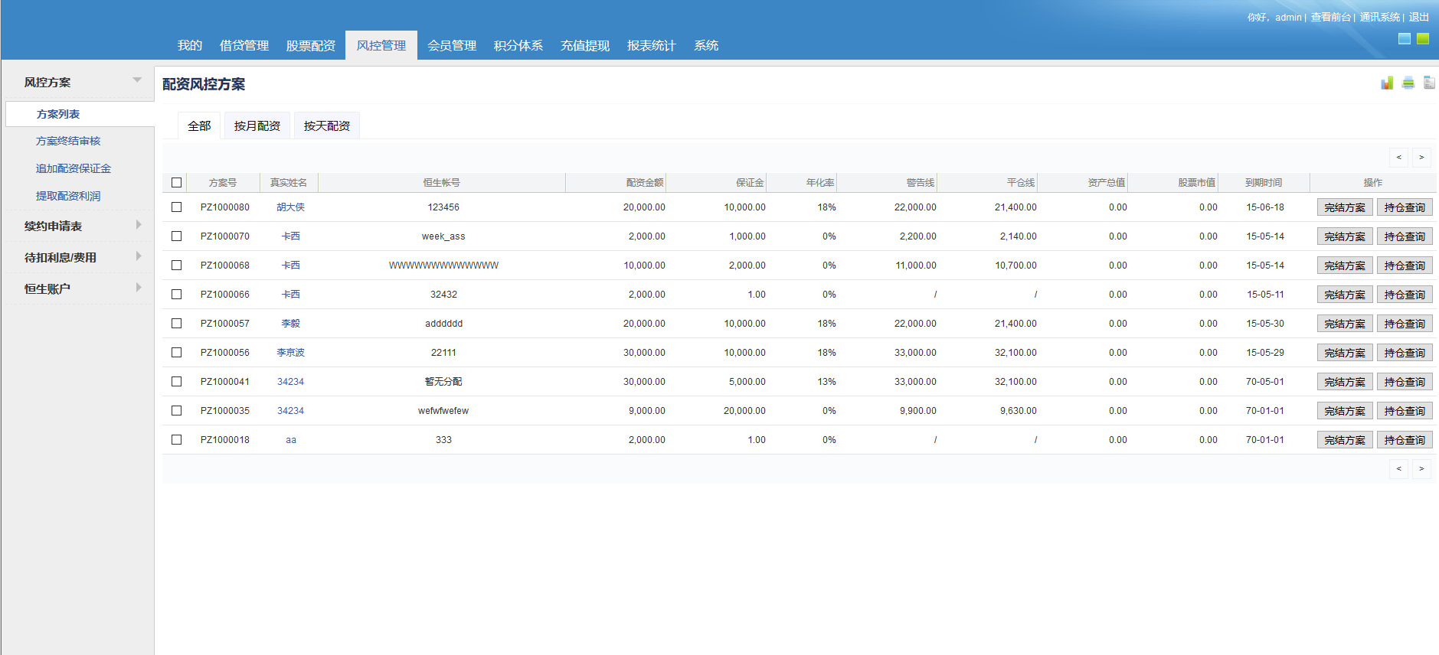Go to the previous page using the top pager arrow
This screenshot has width=1439, height=655.
click(1398, 158)
